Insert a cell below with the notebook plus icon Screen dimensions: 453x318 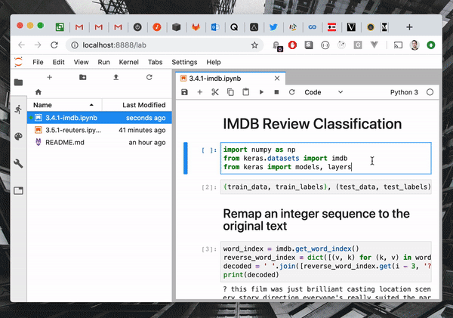coord(199,92)
